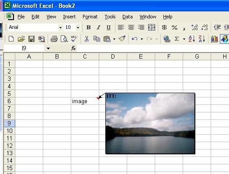Image resolution: width=229 pixels, height=174 pixels.
Task: Toggle Underline formatting
Action: [x=108, y=28]
